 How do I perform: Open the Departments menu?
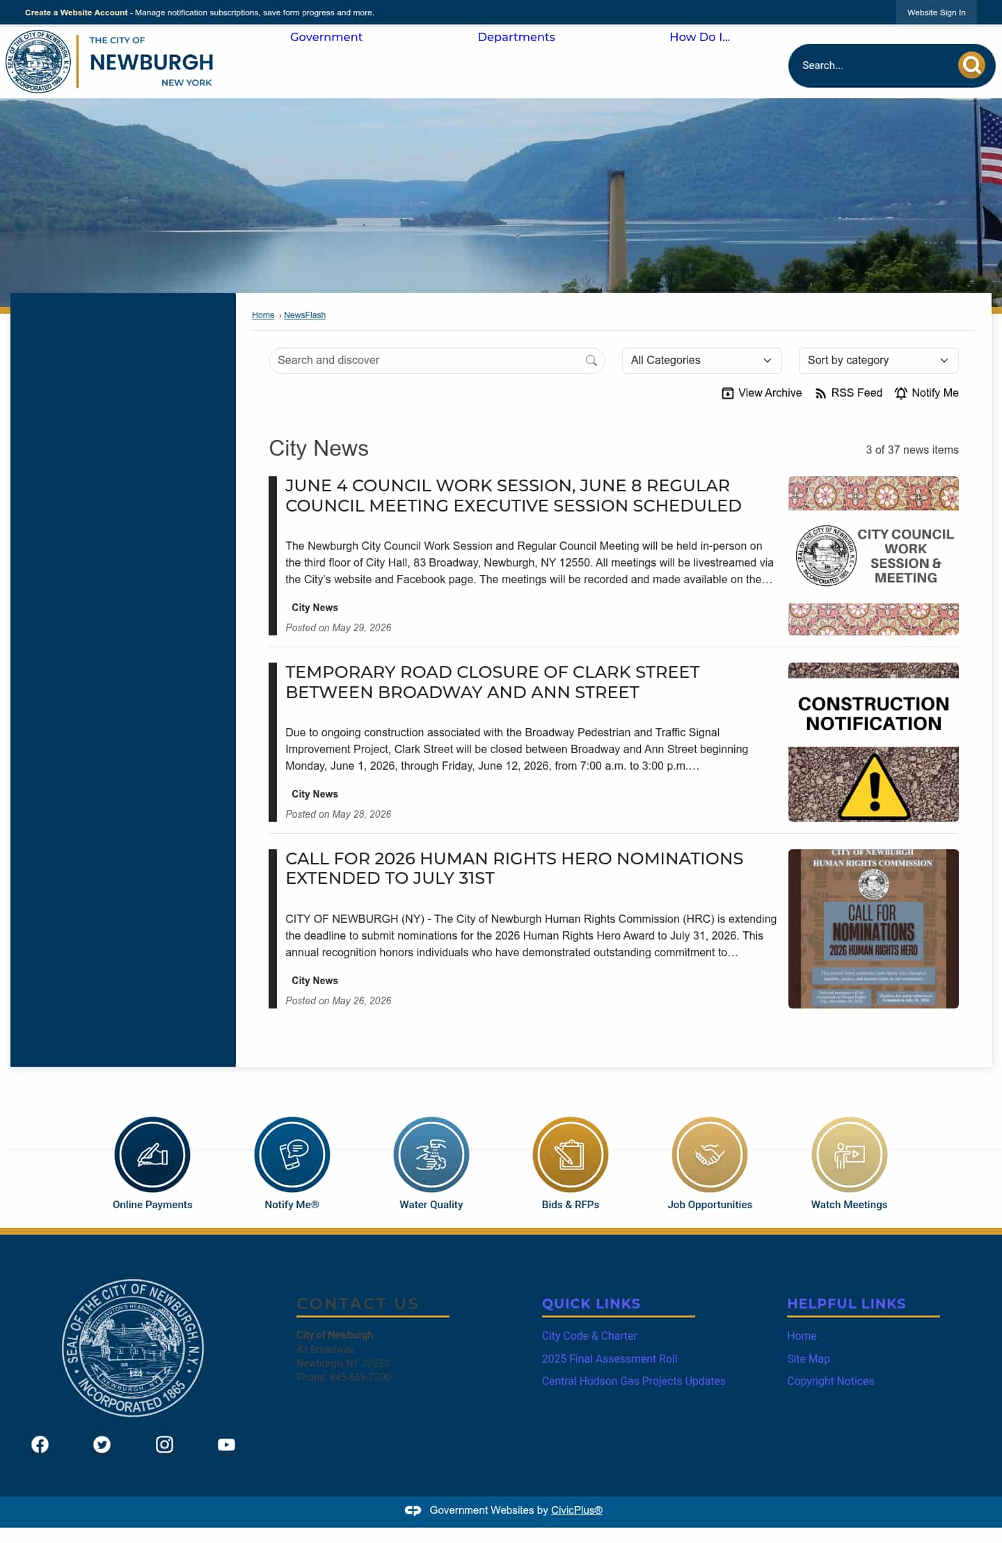(x=516, y=37)
